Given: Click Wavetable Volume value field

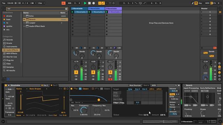Looking at the screenshot, I should [174, 91].
